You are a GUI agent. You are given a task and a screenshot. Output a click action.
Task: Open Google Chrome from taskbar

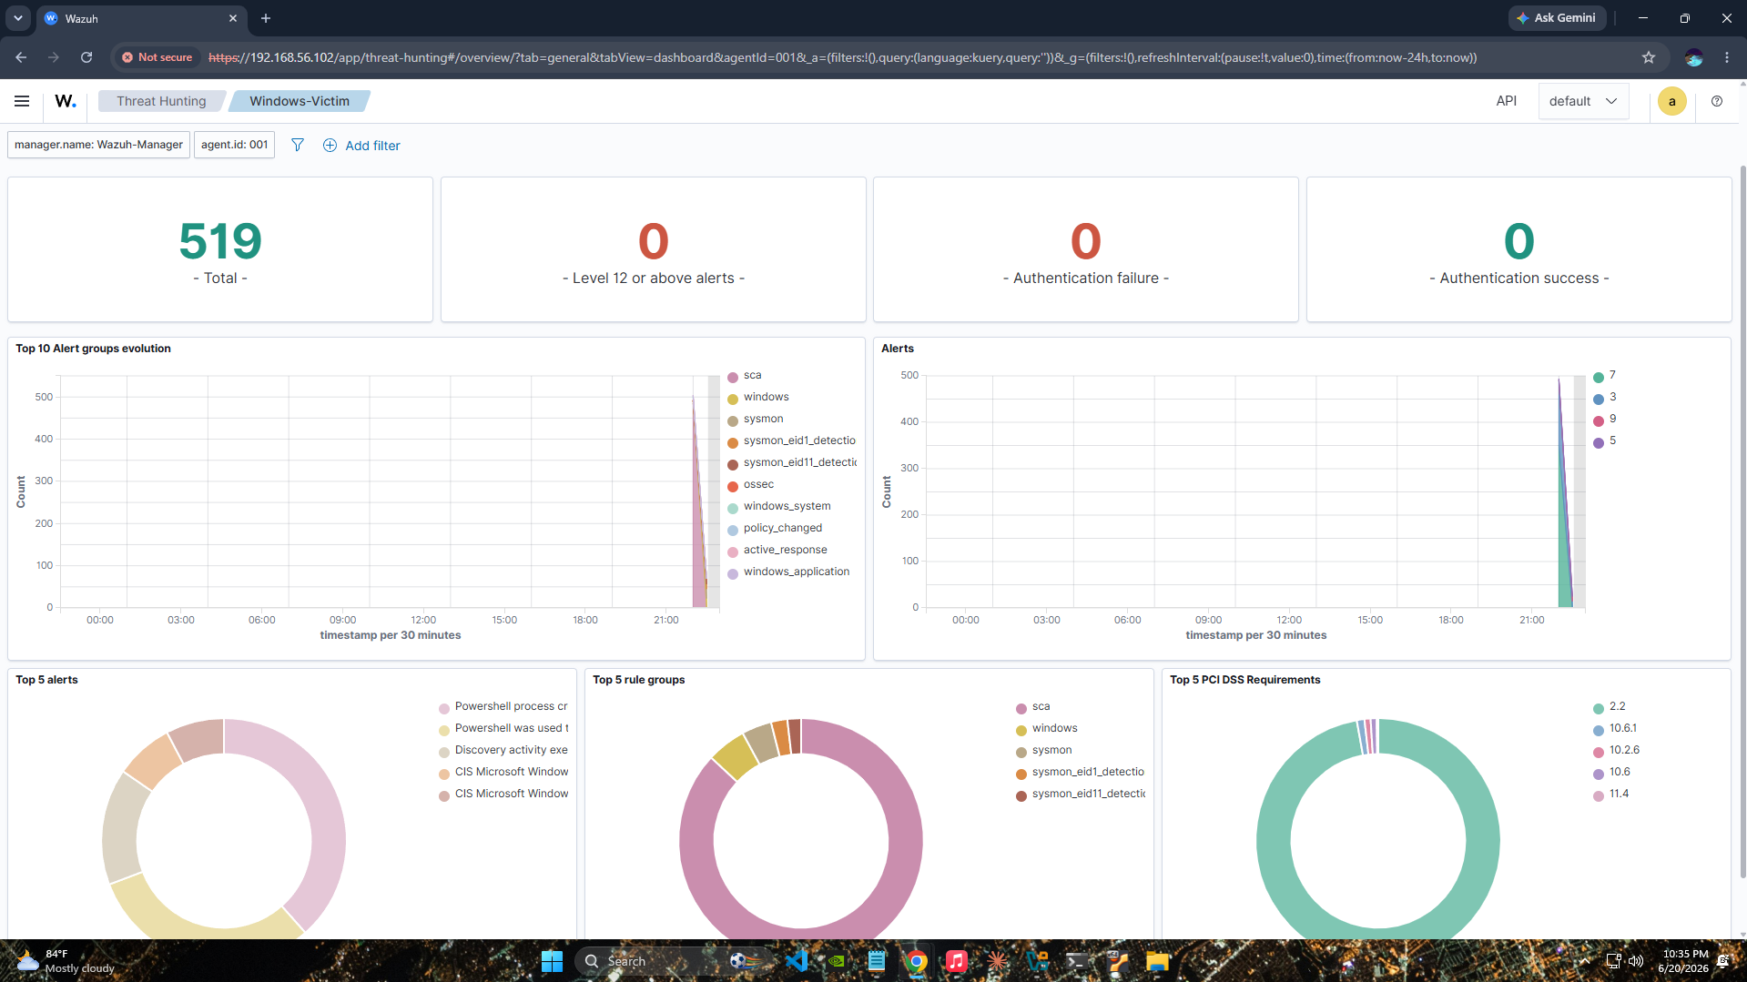tap(917, 961)
